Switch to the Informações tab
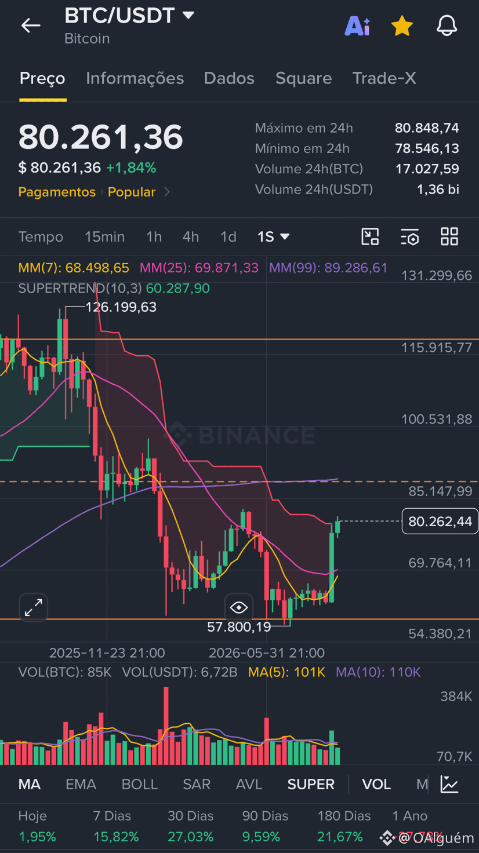 135,78
